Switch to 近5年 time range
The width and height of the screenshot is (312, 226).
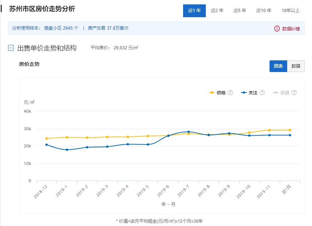pyautogui.click(x=240, y=11)
